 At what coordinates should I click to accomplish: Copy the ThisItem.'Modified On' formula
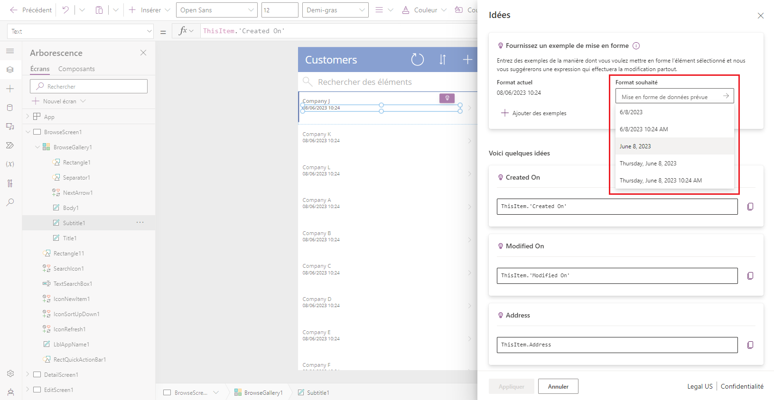click(750, 276)
